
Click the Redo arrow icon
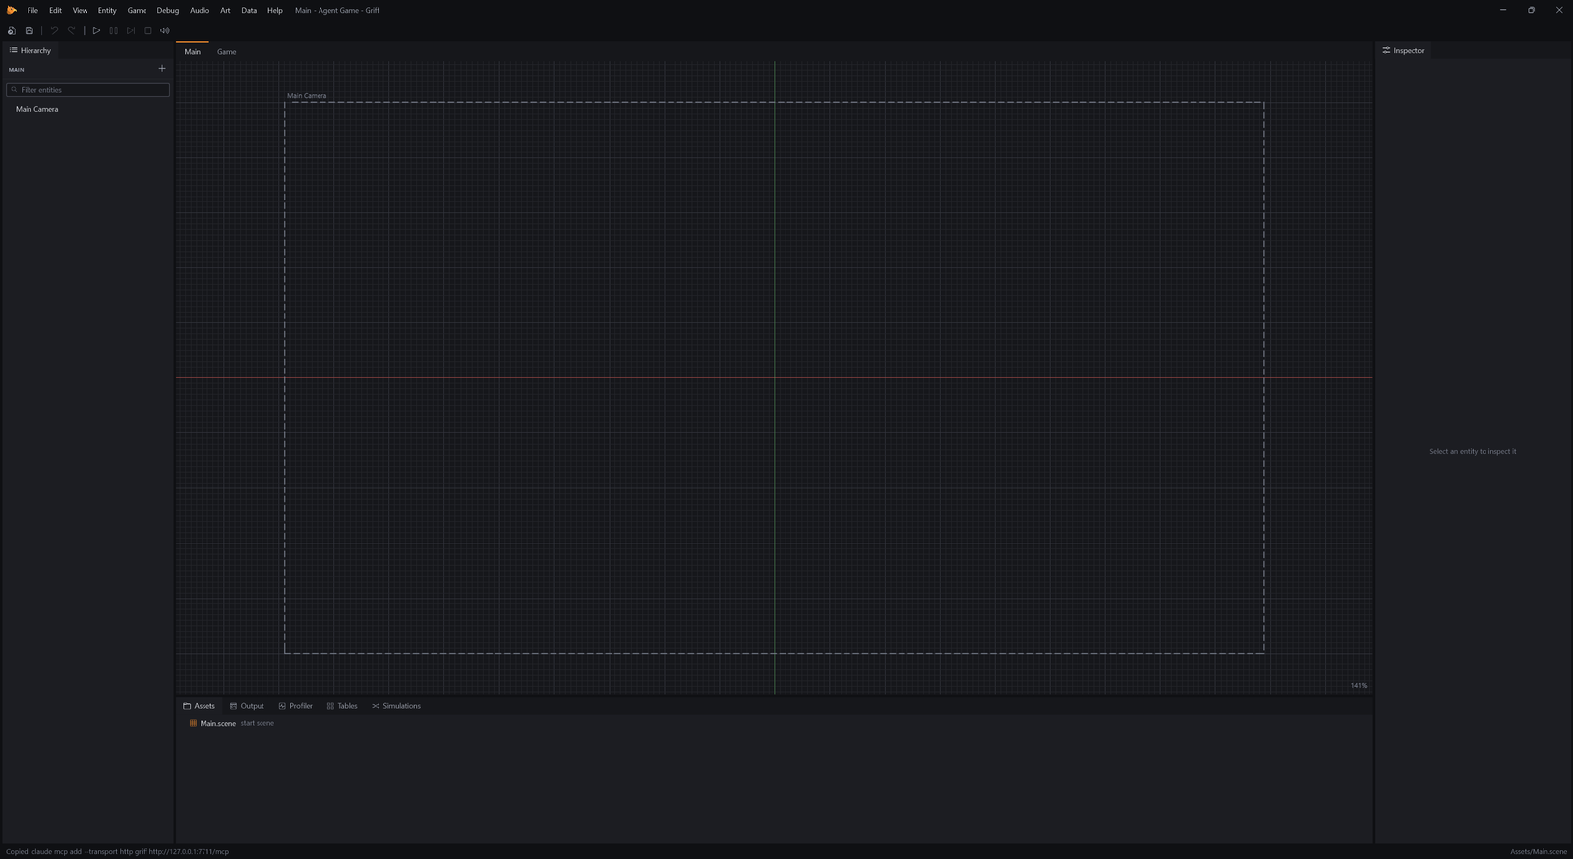[x=72, y=30]
